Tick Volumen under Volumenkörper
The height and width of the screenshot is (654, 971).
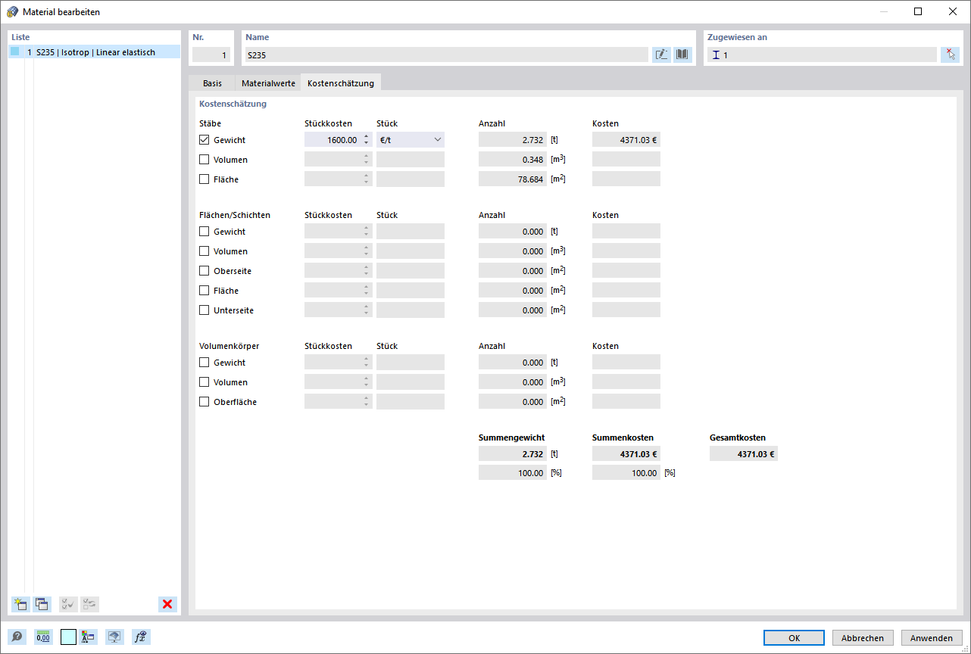205,382
